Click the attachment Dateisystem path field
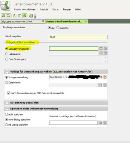 (x=73, y=85)
